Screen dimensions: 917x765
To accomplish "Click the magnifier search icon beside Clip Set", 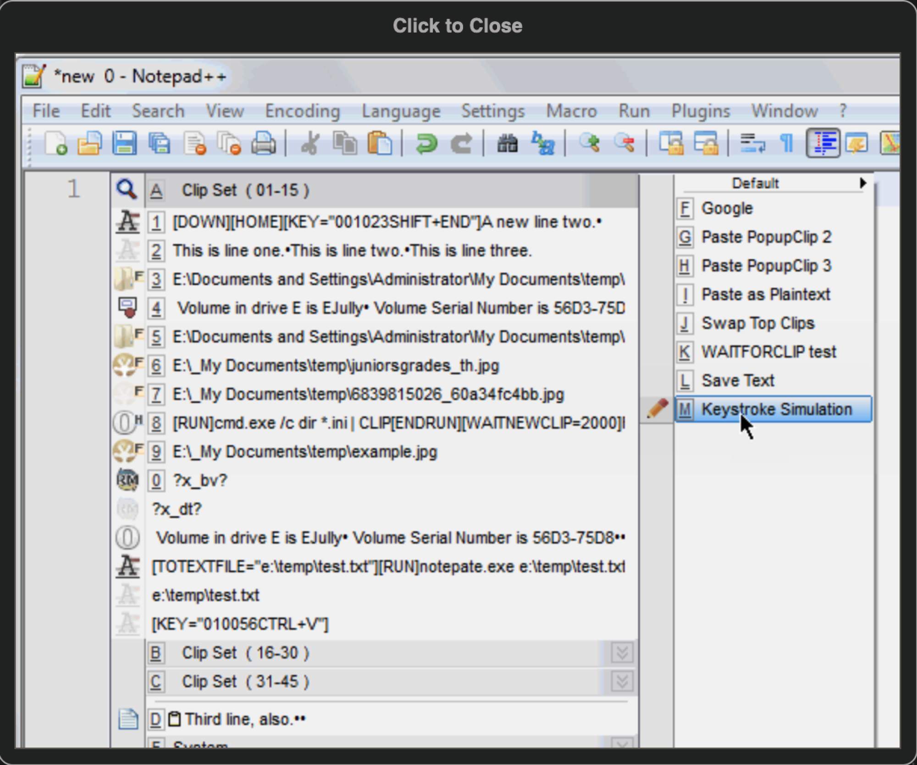I will click(x=127, y=189).
